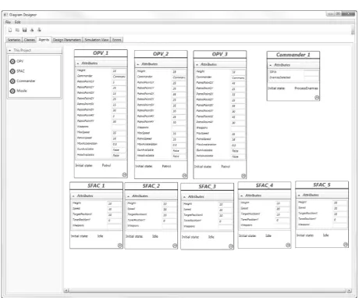Open the Edit menu
359x298 pixels.
click(17, 22)
